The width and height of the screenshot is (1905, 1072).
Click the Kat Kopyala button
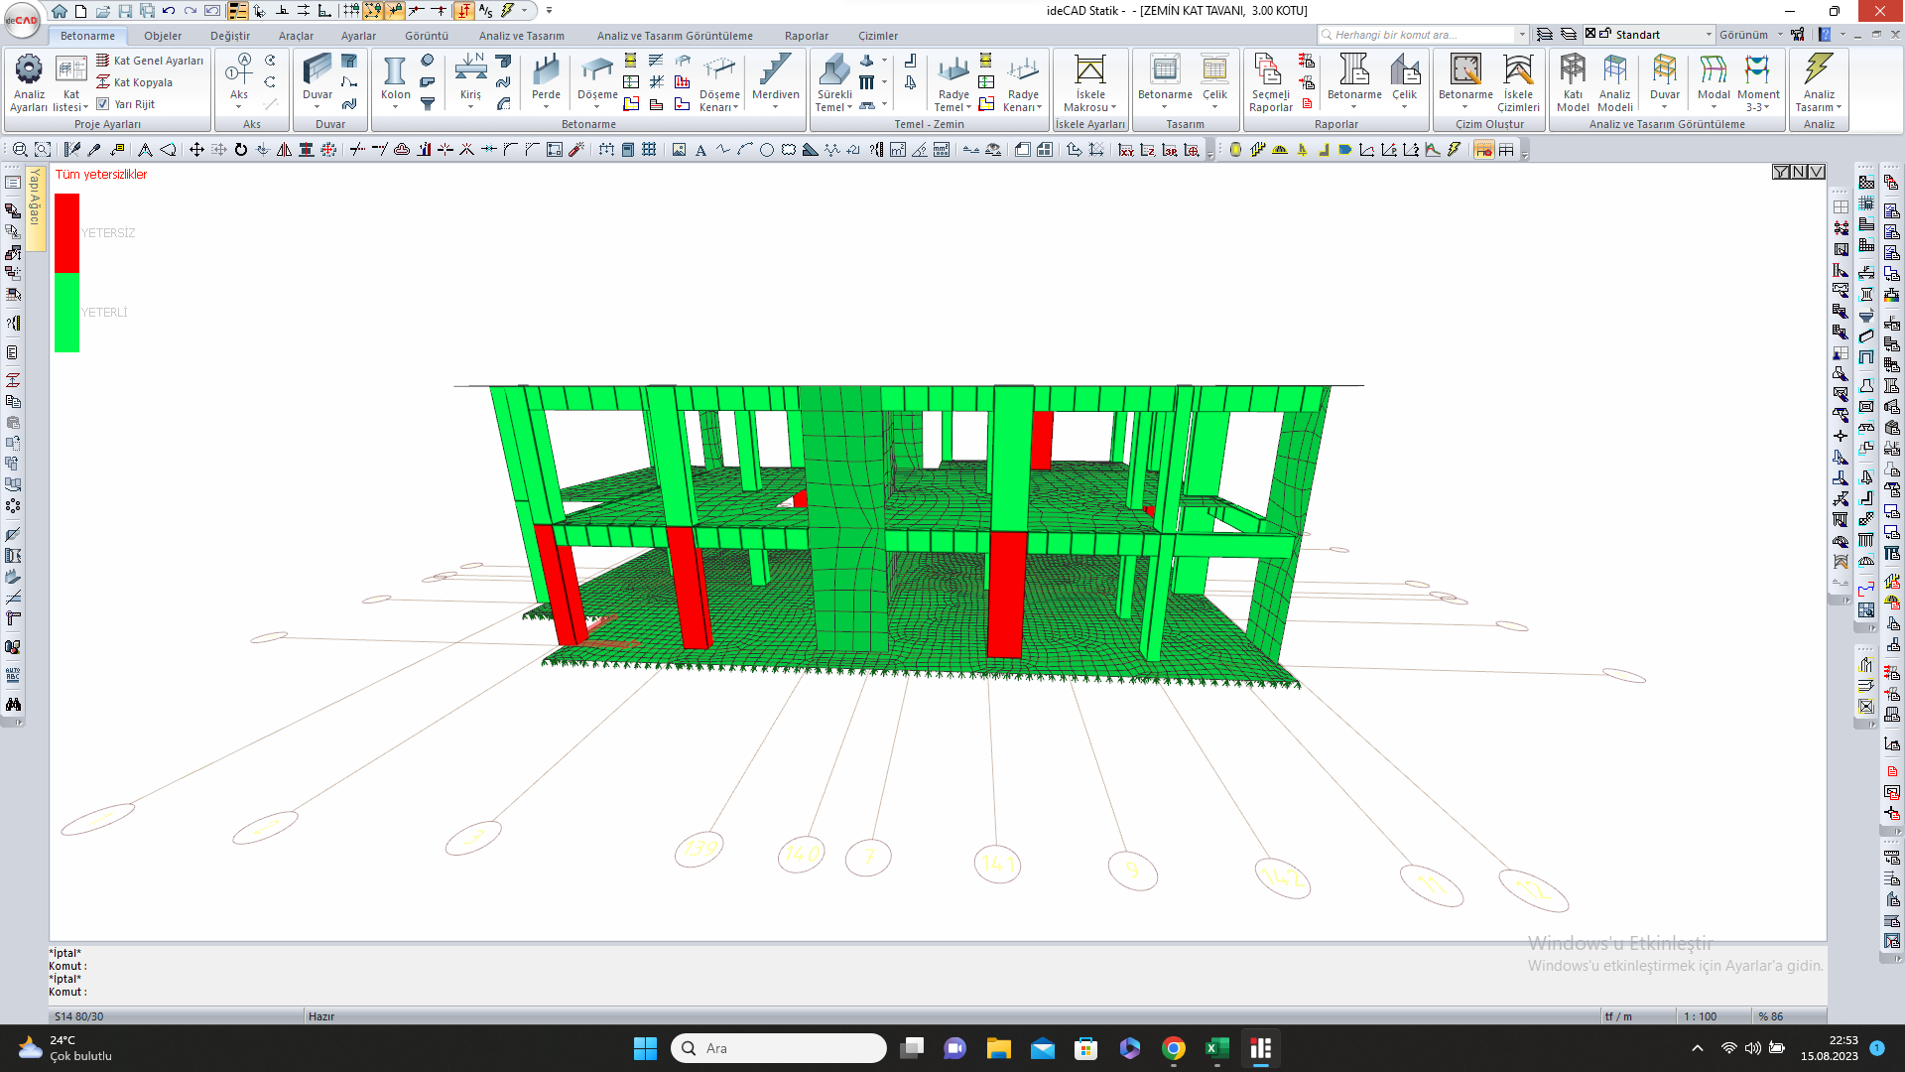point(135,82)
